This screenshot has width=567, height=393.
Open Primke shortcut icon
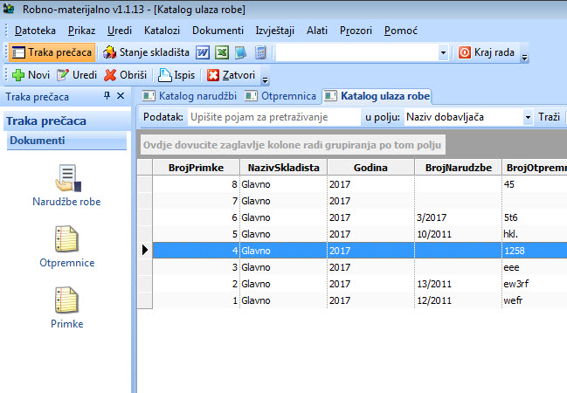click(x=67, y=301)
